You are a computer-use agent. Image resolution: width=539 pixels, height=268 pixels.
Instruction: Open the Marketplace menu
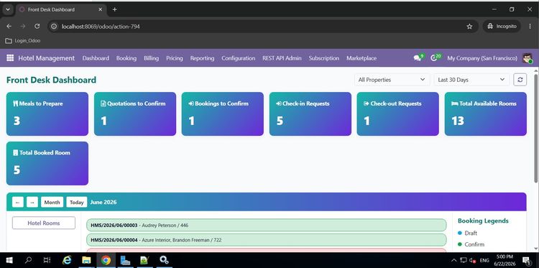[361, 58]
